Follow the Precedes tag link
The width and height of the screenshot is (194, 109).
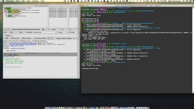(18, 48)
